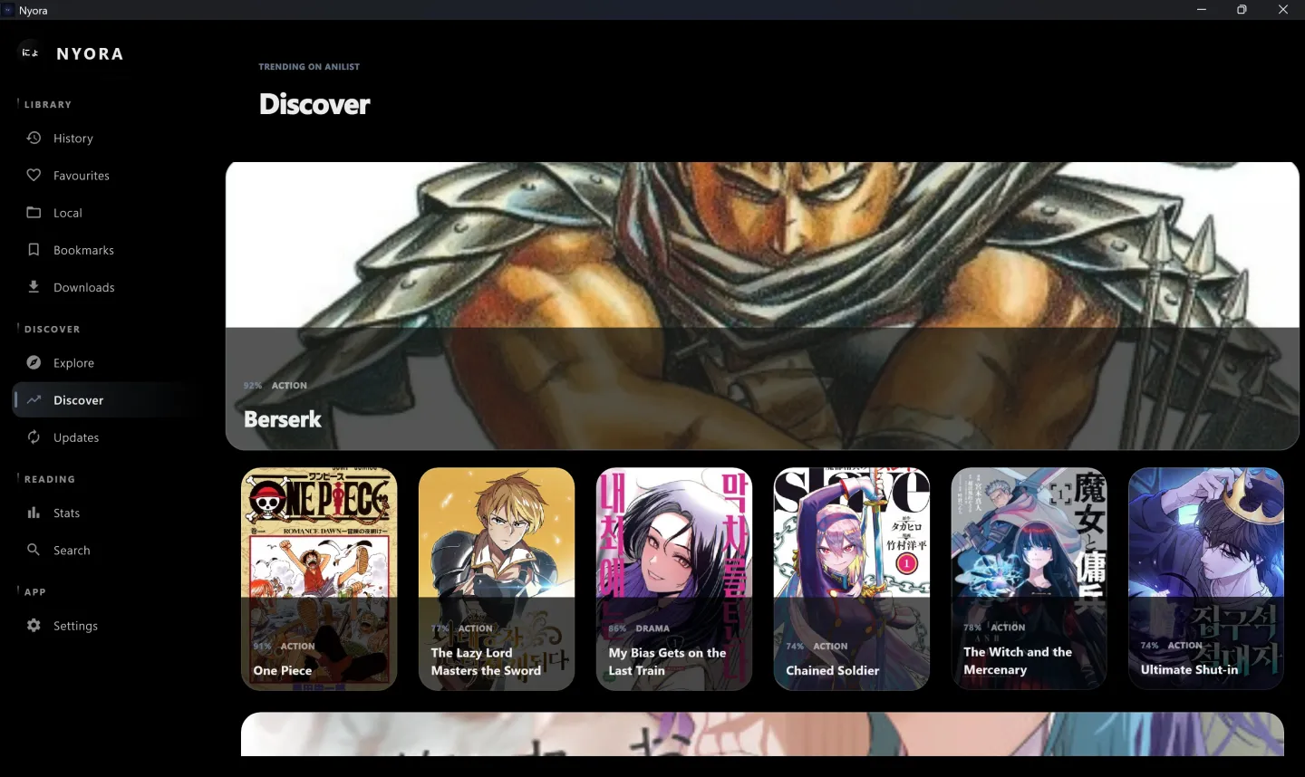This screenshot has width=1305, height=777.
Task: Click the NYORA brand name
Action: click(90, 53)
